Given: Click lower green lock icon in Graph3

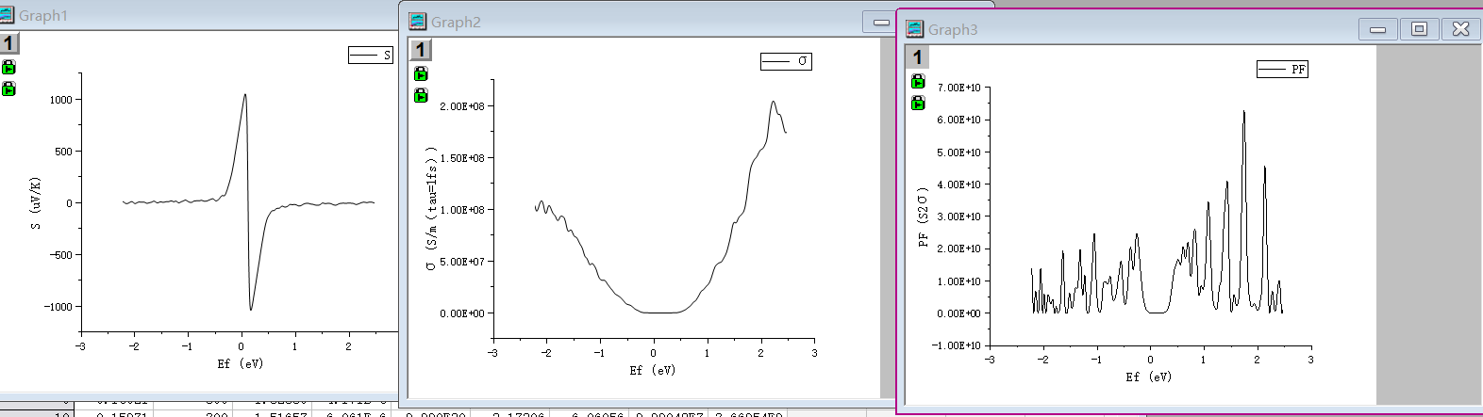Looking at the screenshot, I should [x=918, y=103].
